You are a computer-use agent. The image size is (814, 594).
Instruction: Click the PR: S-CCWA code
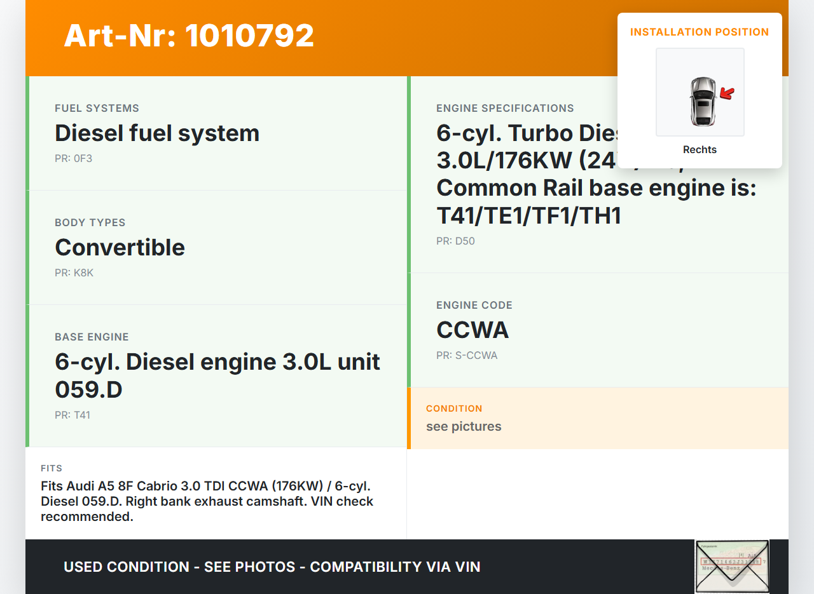[x=467, y=356]
